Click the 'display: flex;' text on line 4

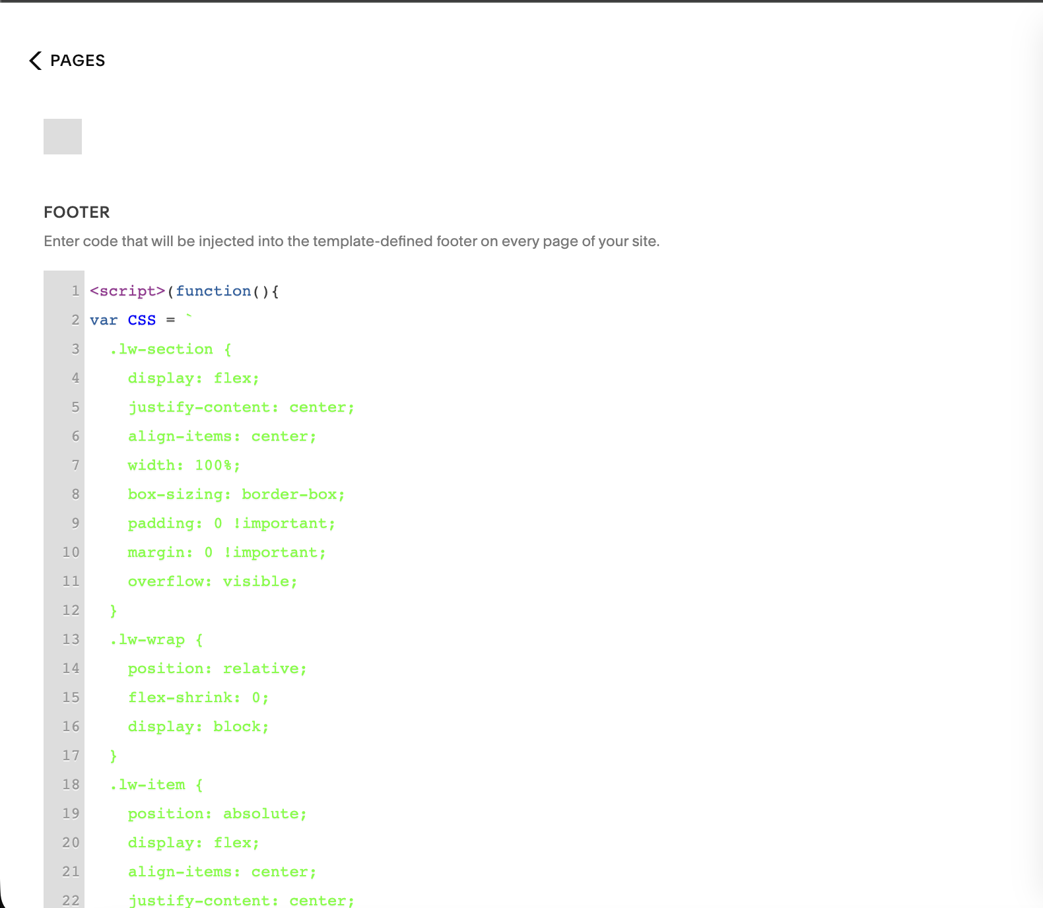click(193, 378)
